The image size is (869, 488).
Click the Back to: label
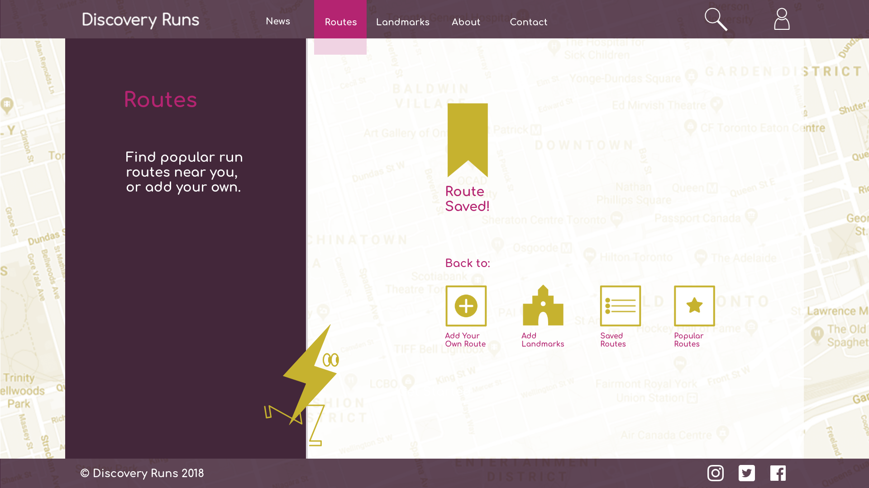click(468, 263)
